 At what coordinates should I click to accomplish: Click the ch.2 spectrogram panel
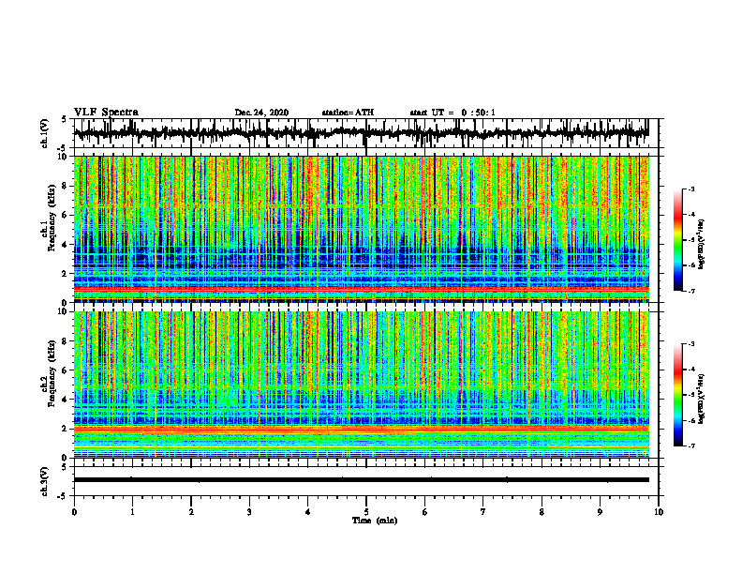click(361, 385)
